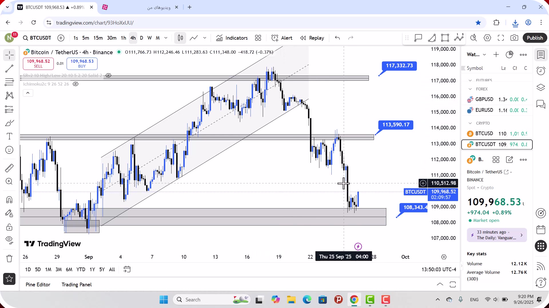The image size is (549, 308).
Task: Toggle visibility of Ichimoku2c indicator
Action: pyautogui.click(x=75, y=84)
